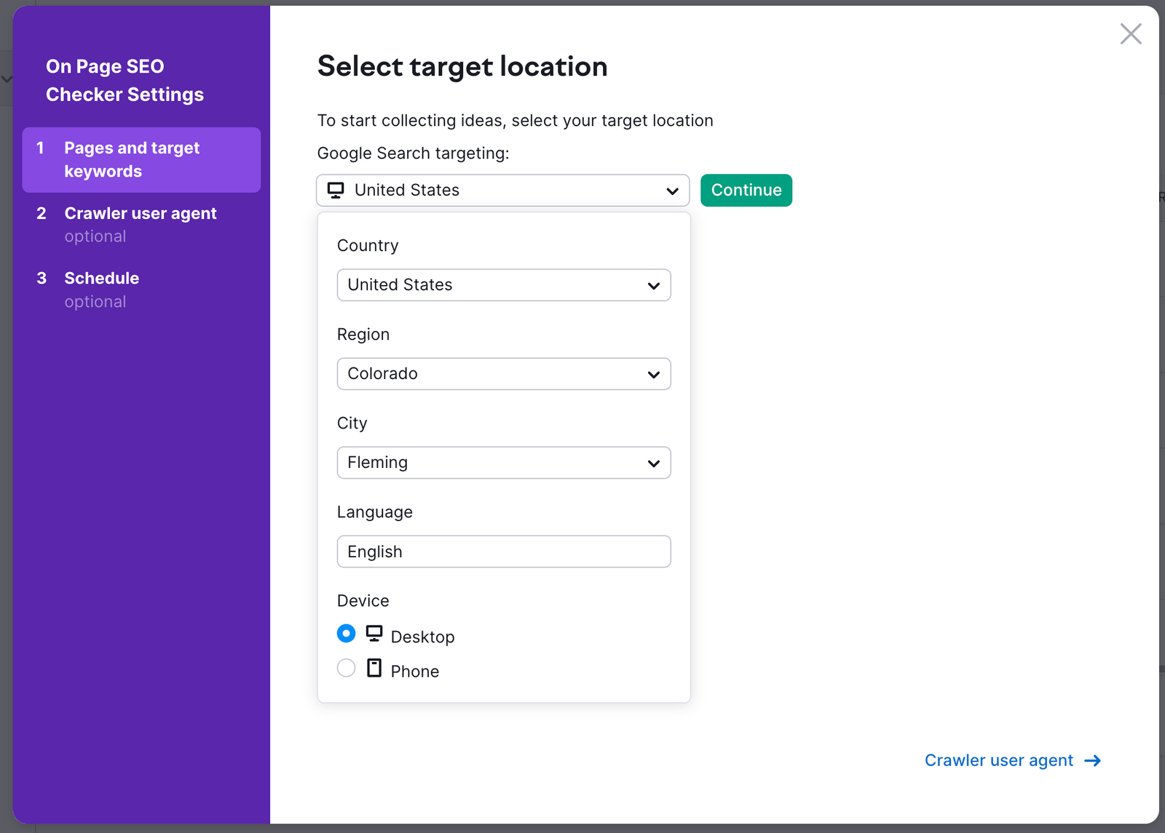1165x833 pixels.
Task: Select the Desktop device radio button
Action: pos(346,634)
